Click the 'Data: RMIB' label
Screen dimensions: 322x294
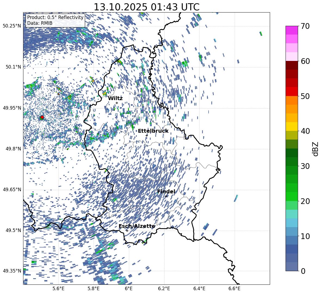(40, 23)
